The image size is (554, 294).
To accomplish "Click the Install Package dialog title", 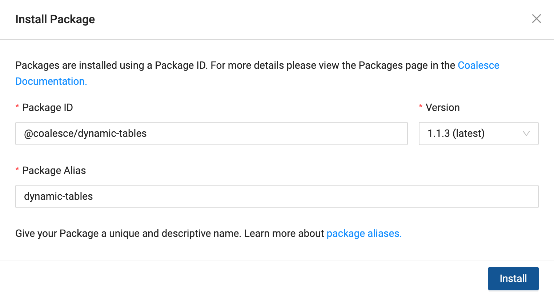I will 55,19.
